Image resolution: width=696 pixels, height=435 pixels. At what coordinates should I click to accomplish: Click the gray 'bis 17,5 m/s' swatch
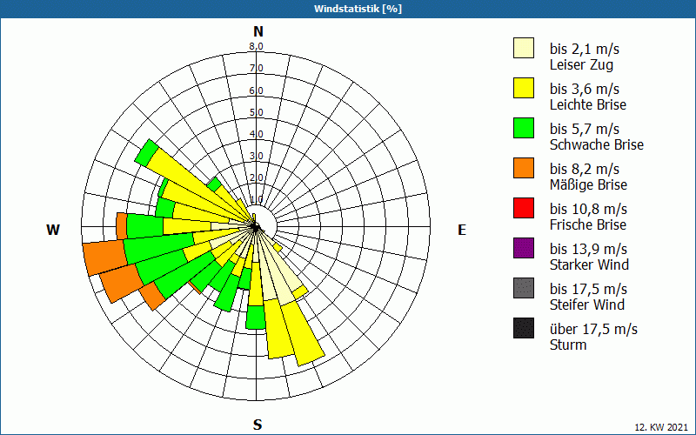tap(524, 288)
